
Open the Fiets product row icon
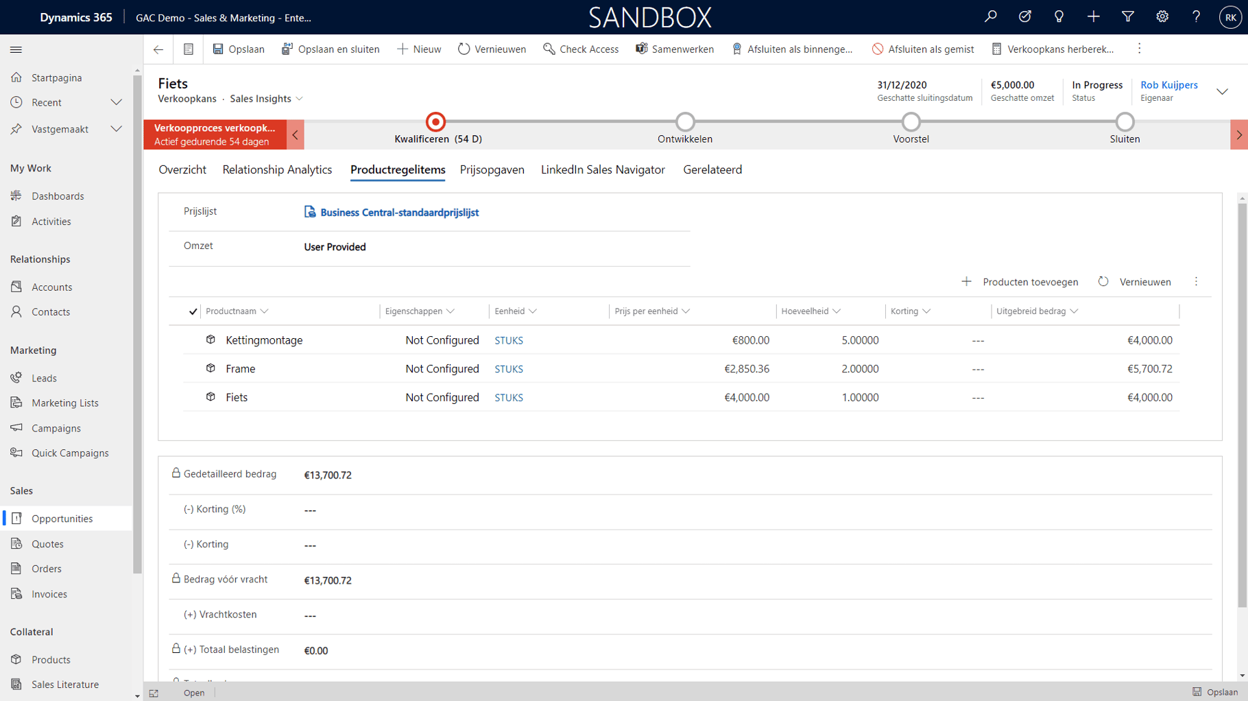pos(211,396)
